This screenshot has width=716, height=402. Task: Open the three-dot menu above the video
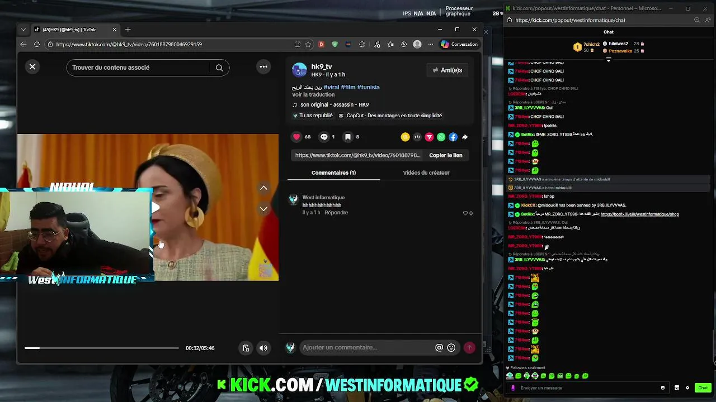tap(263, 67)
